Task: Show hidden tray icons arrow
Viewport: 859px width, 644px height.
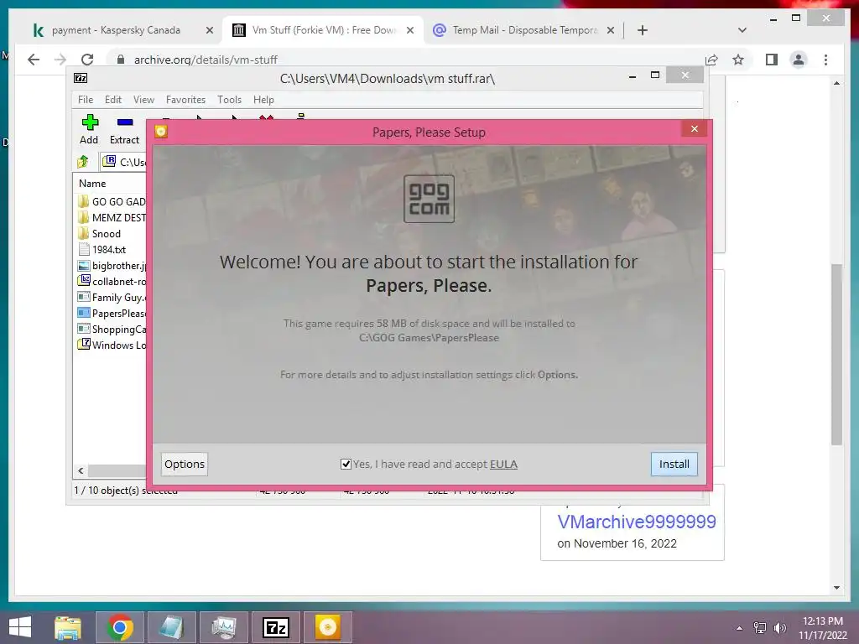Action: [740, 628]
